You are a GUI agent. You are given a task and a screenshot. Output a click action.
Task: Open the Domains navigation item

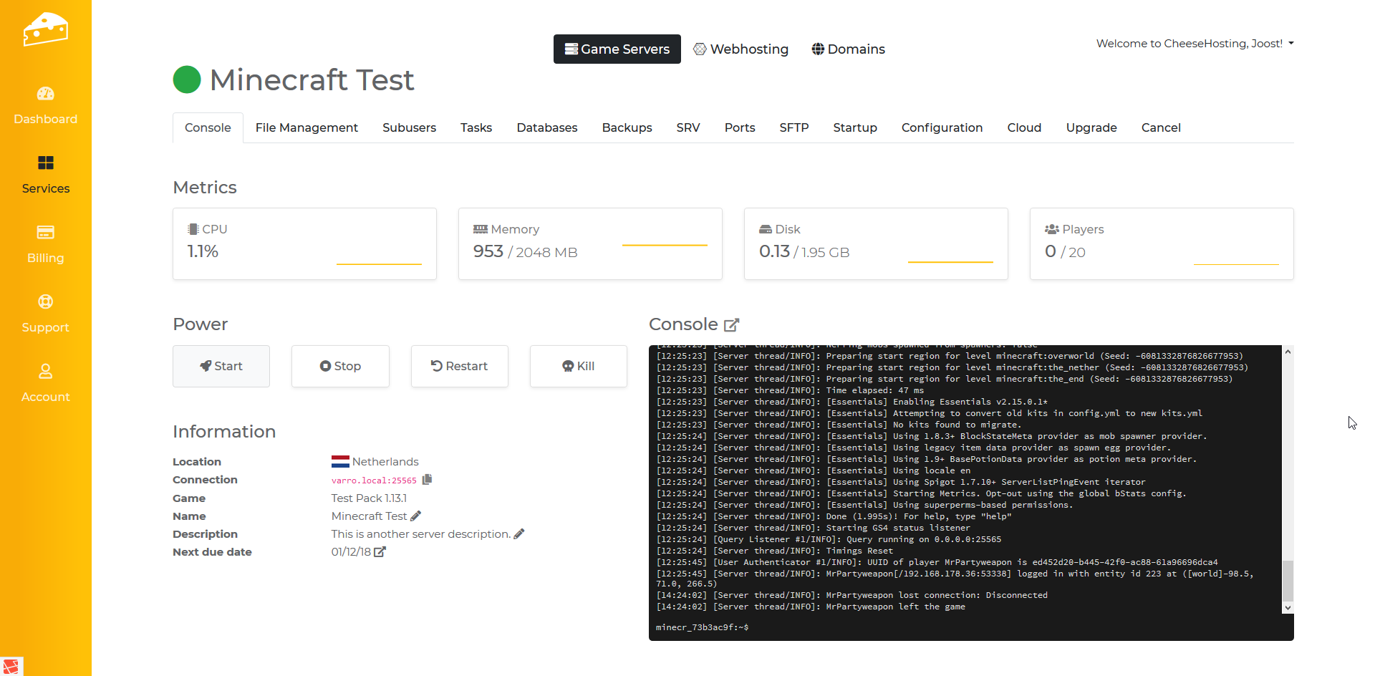[x=849, y=49]
